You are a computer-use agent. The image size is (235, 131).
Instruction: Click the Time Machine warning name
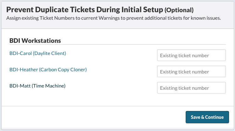(48, 86)
